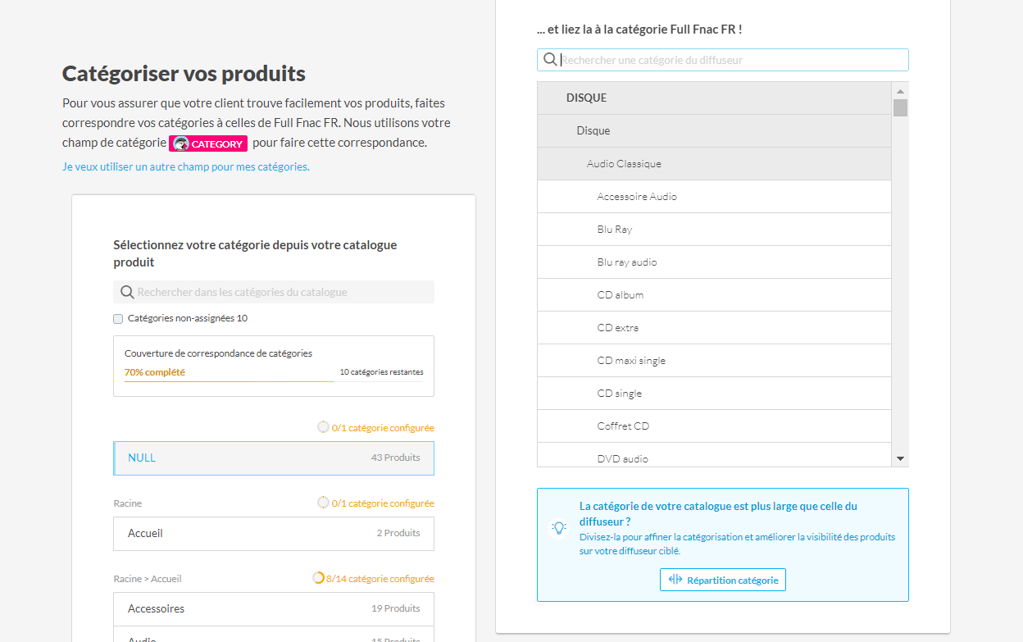The image size is (1023, 642).
Task: Click the lightbulb tip icon
Action: [559, 528]
